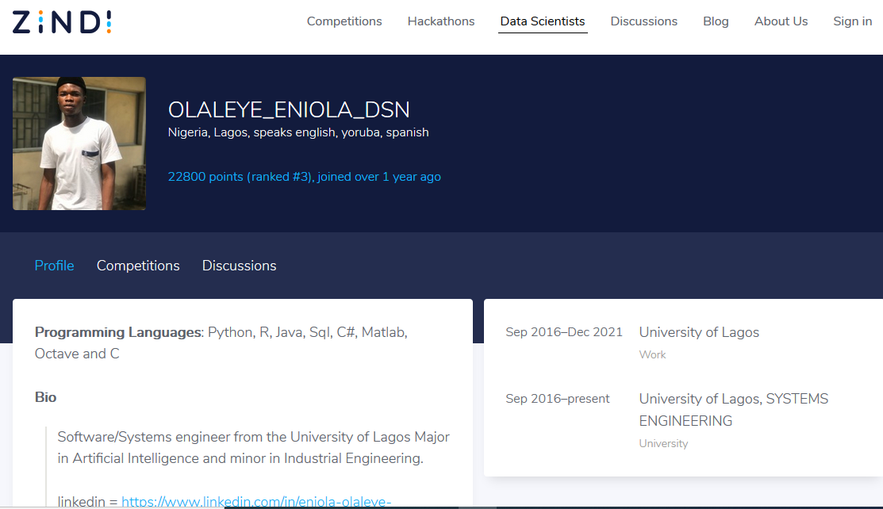The width and height of the screenshot is (883, 509).
Task: Click the OLALEYE_ENIOLA_DSN username heading
Action: pos(289,109)
